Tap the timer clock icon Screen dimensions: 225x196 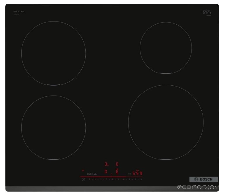tap(129, 174)
